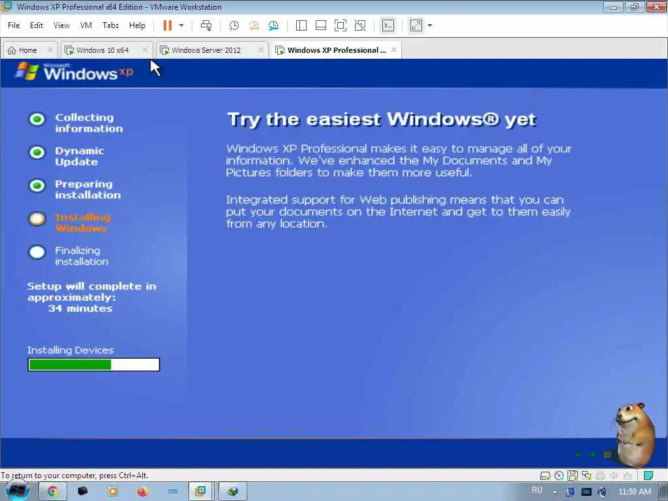Toggle the library sidebar panel icon
Screen dimensions: 668x501
click(301, 25)
